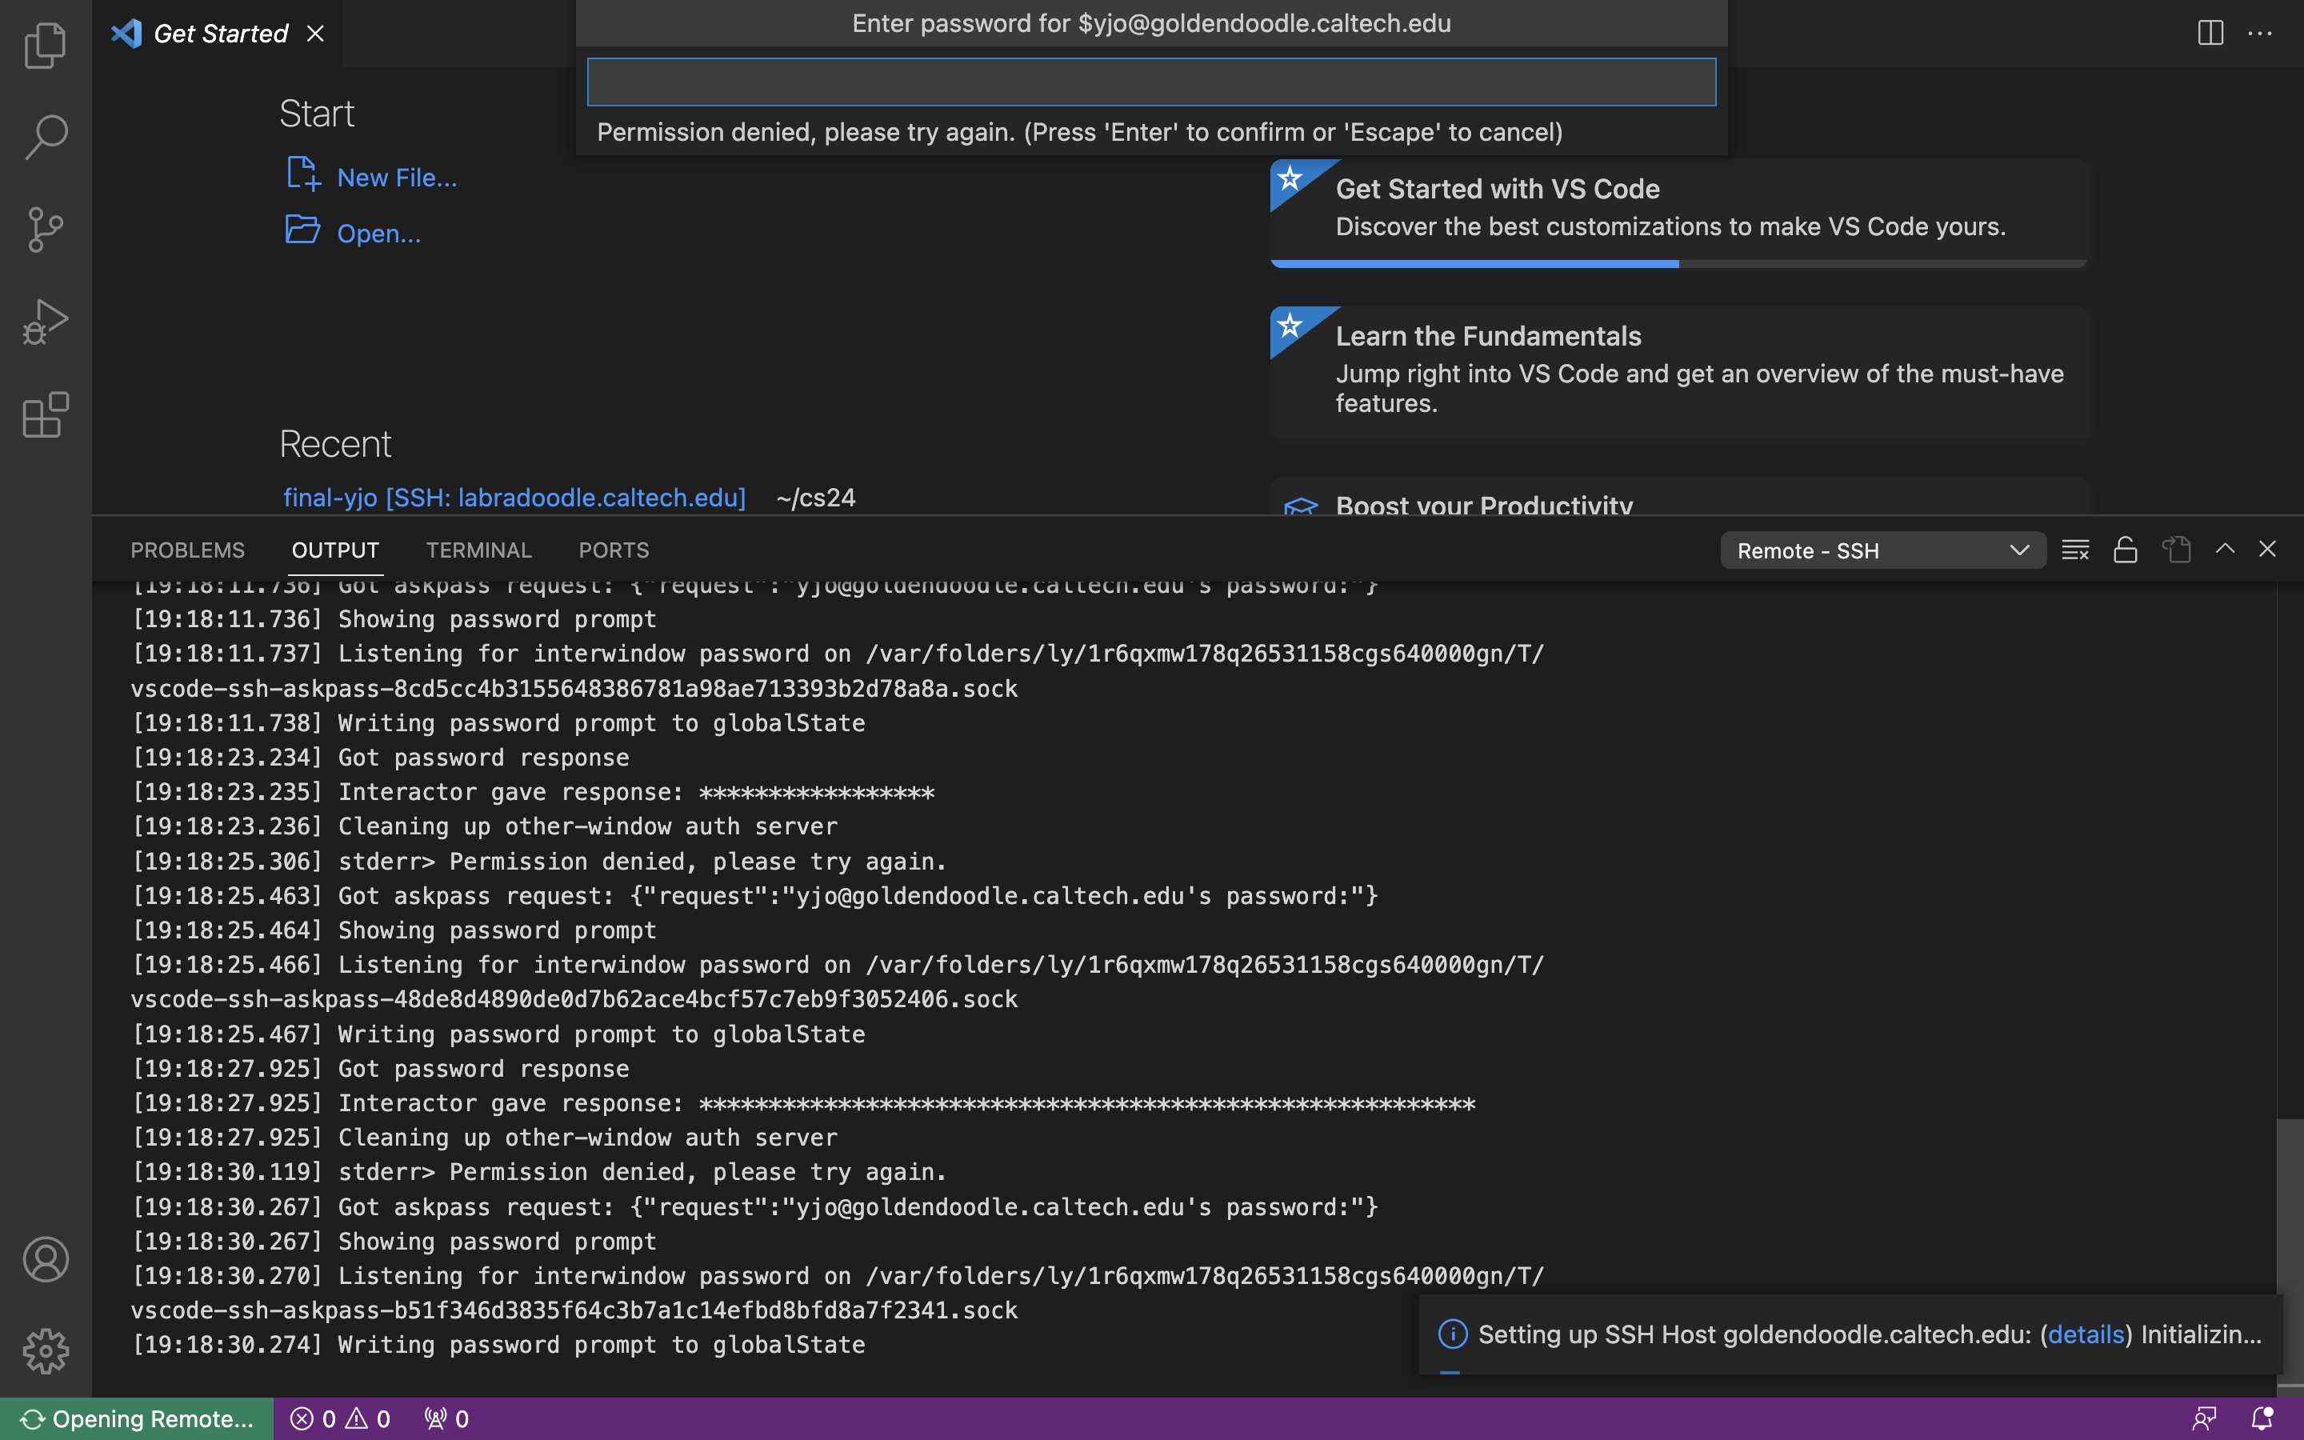Viewport: 2304px width, 1440px height.
Task: Show notifications via the bell icon
Action: pos(2261,1418)
